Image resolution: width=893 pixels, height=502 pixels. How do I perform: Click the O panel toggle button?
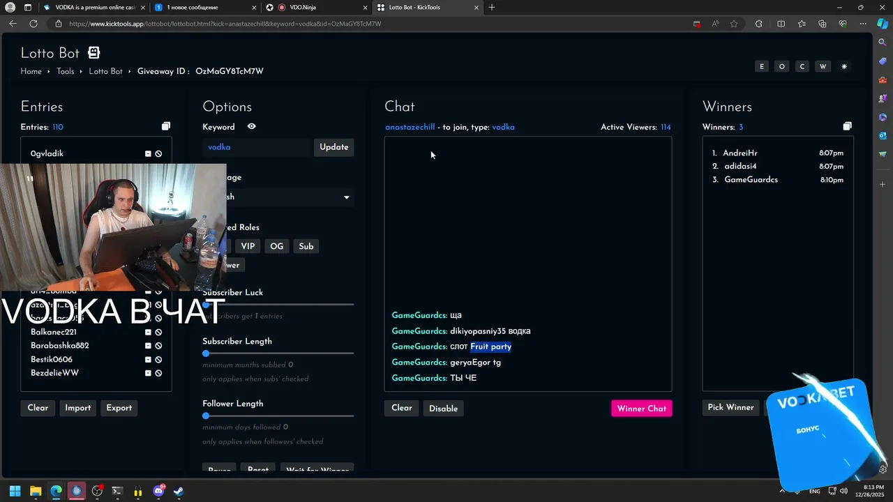click(x=782, y=66)
